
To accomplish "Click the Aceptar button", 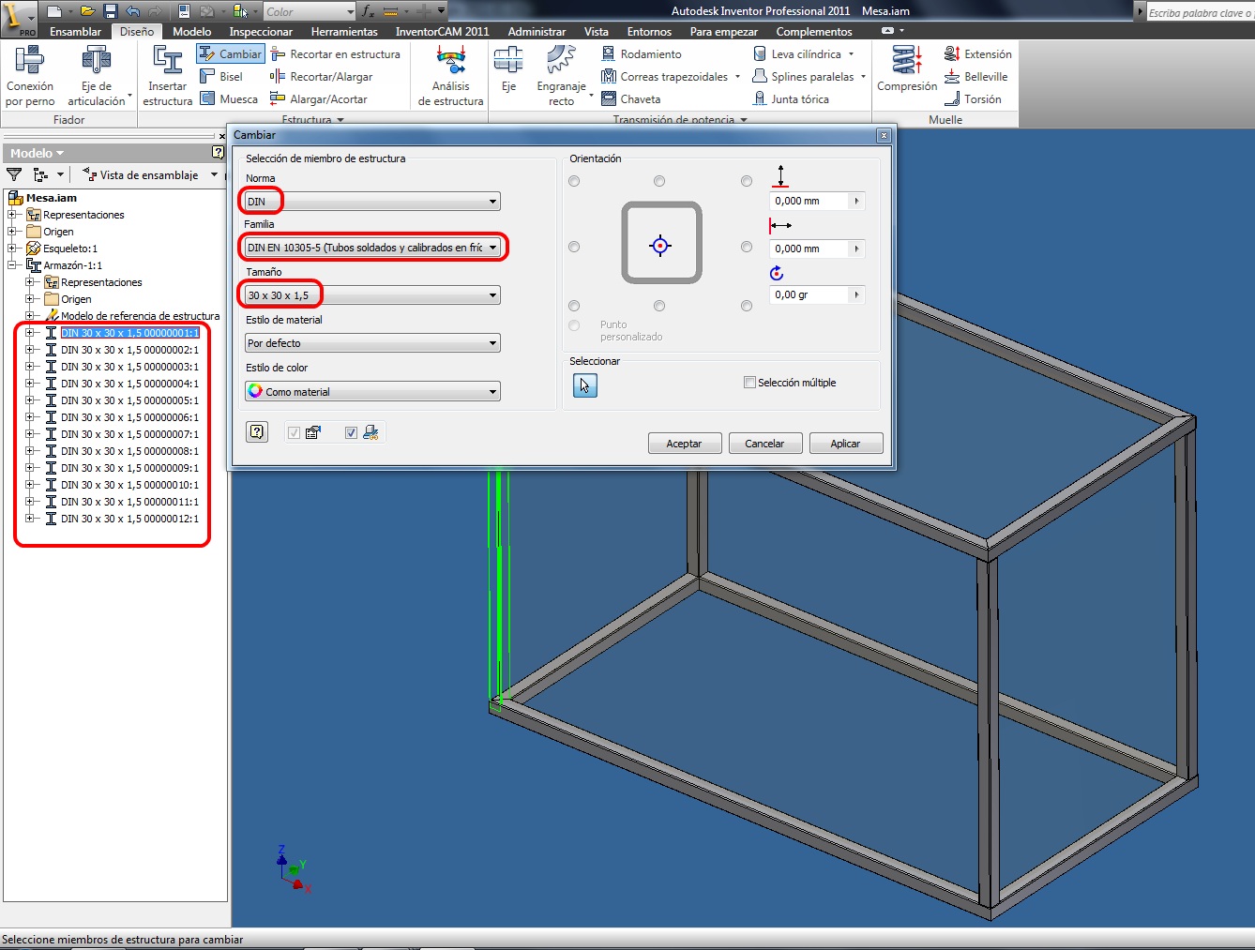I will coord(684,444).
